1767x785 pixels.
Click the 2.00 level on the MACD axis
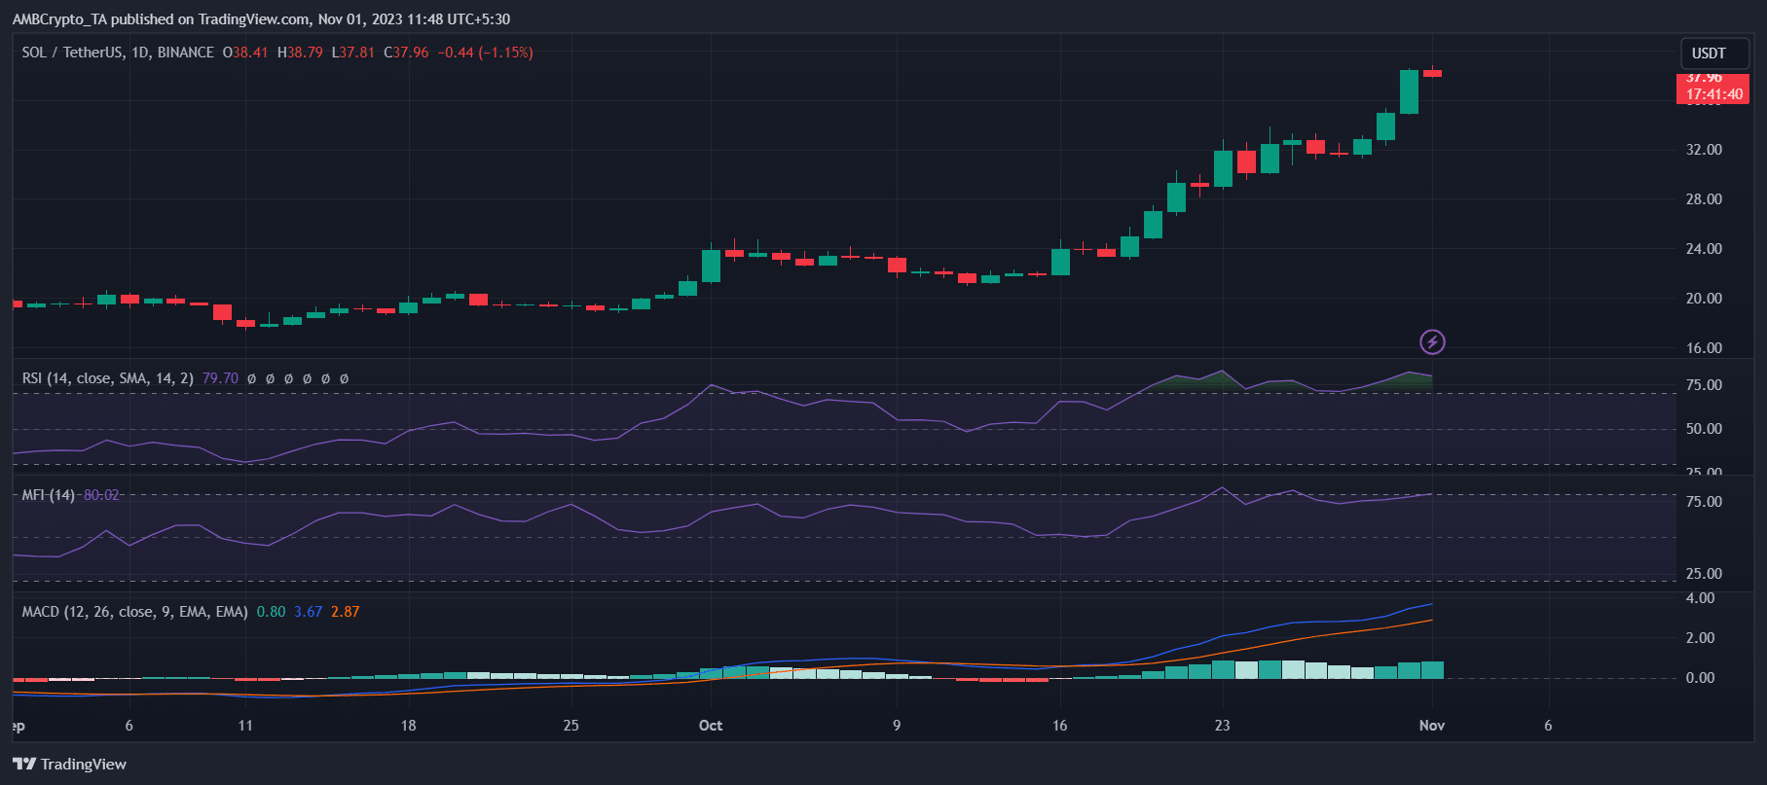[x=1700, y=638]
